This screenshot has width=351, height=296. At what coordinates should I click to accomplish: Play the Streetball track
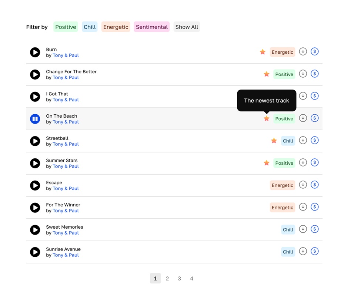pos(35,141)
